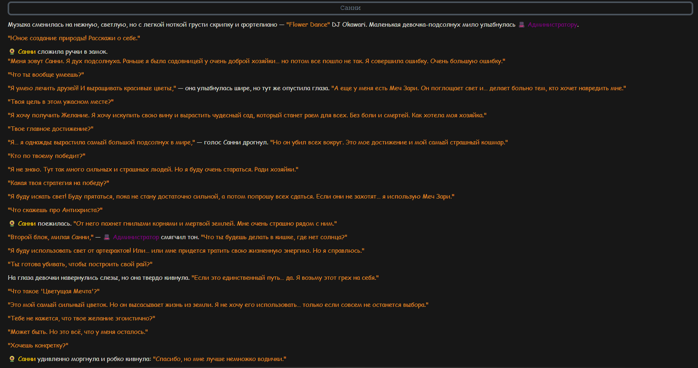Click the top hat icon before Администратору
This screenshot has height=368, width=698.
522,25
